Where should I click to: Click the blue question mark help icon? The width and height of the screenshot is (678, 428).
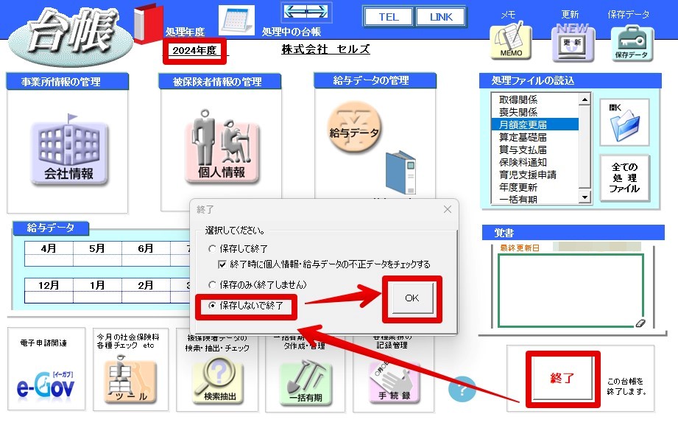coord(462,390)
